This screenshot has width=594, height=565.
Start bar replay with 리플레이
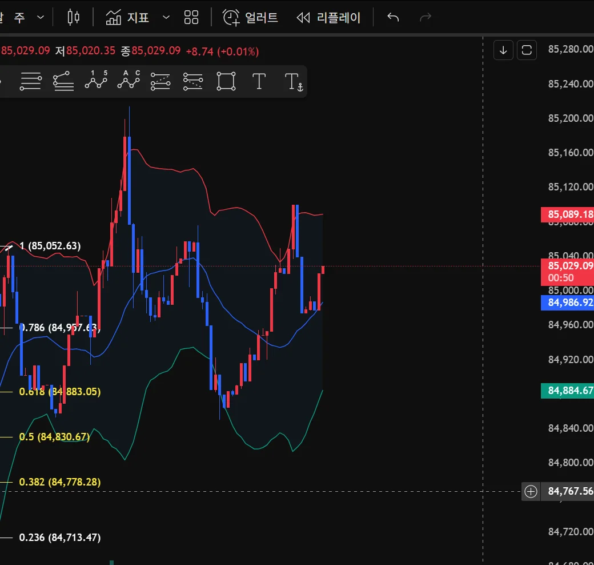pyautogui.click(x=328, y=18)
